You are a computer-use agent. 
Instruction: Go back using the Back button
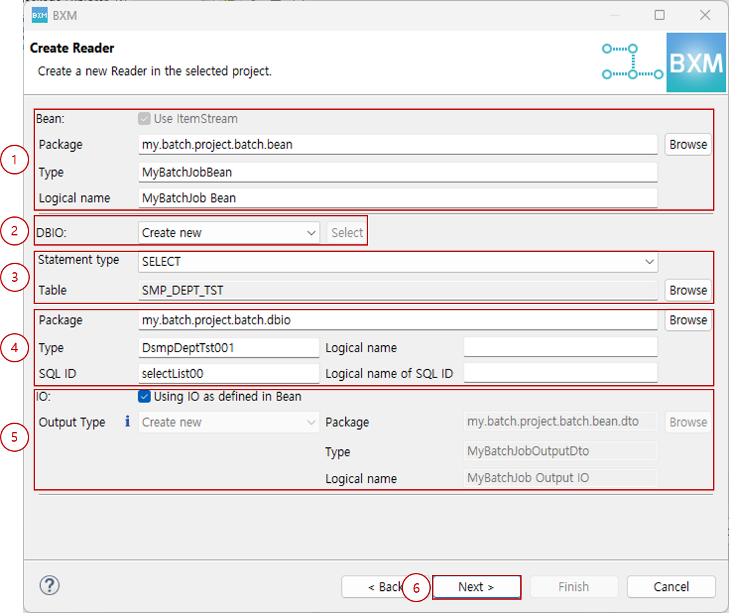(x=381, y=586)
